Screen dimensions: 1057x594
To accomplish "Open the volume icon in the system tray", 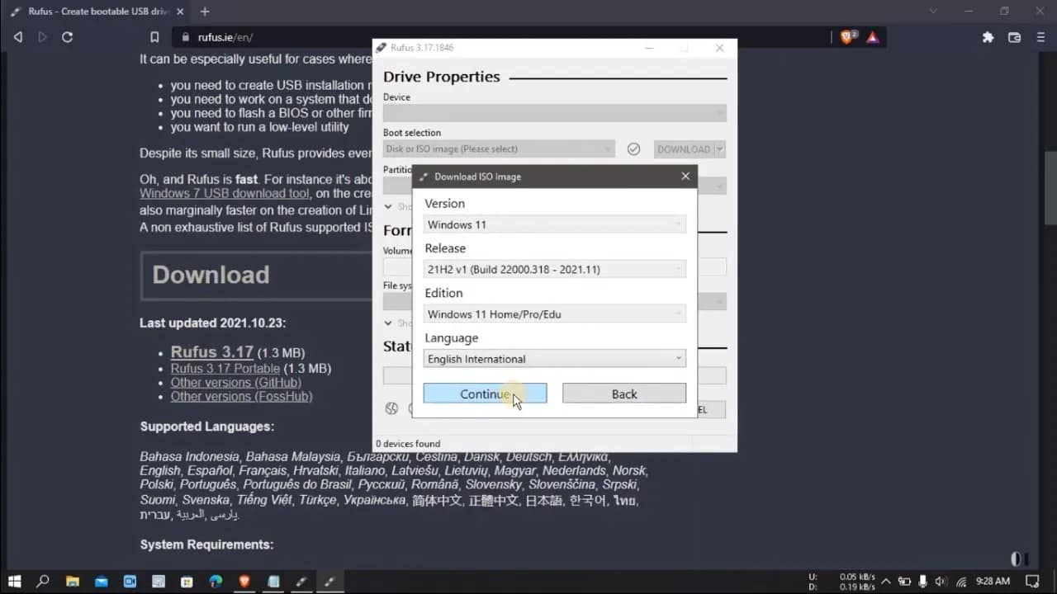I will [x=942, y=582].
